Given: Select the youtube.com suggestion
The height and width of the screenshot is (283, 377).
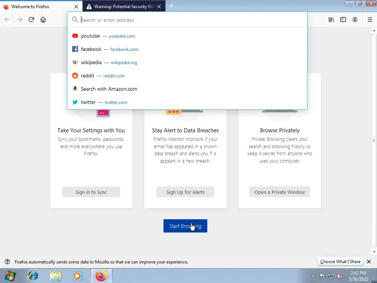Looking at the screenshot, I should tap(187, 36).
